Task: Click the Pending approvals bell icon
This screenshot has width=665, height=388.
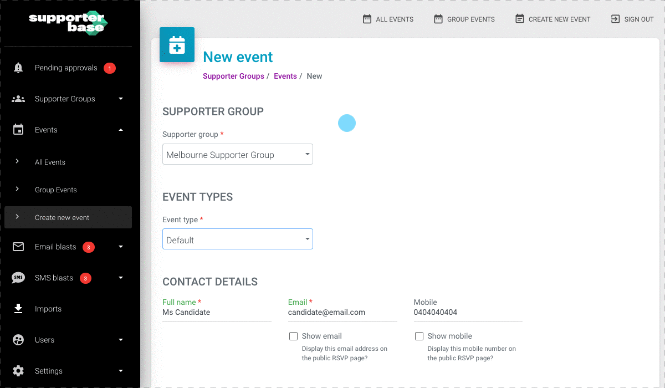Action: click(x=18, y=68)
